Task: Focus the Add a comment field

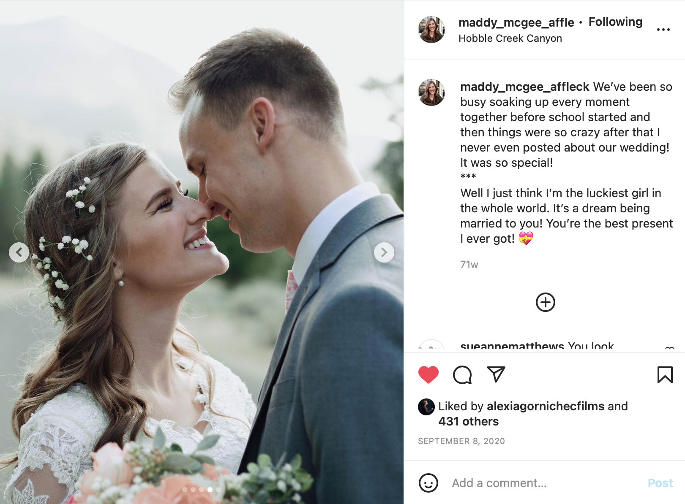Action: tap(545, 483)
